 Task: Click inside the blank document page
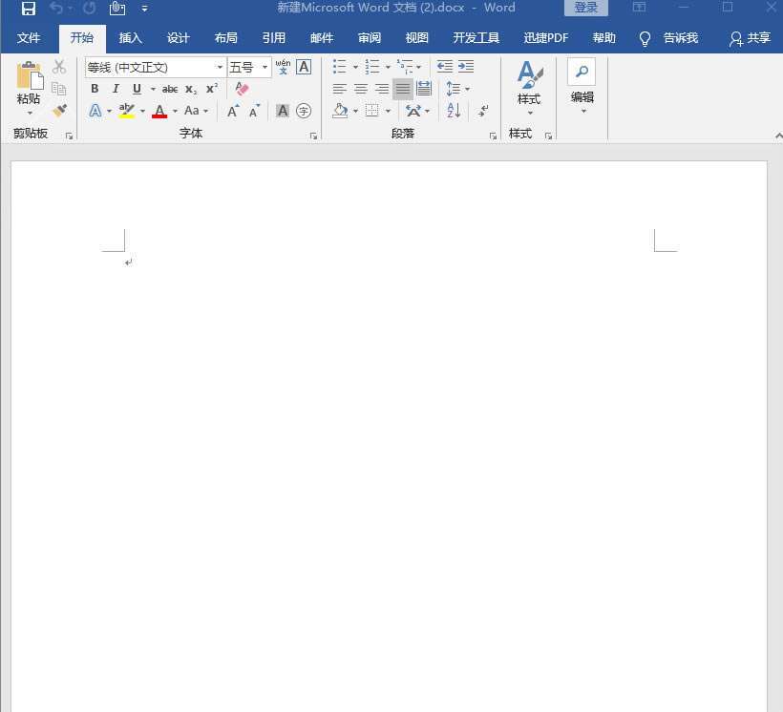click(x=382, y=429)
